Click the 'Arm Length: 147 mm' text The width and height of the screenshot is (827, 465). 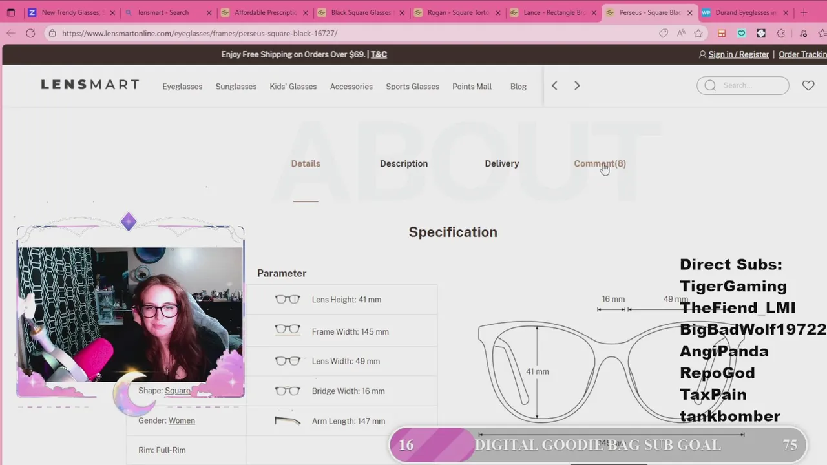[348, 421]
